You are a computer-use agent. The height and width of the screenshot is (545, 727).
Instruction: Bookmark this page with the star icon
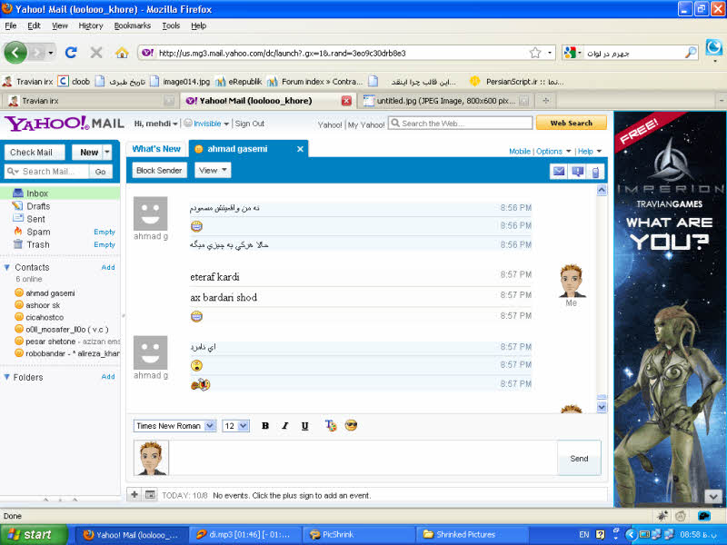pos(535,53)
